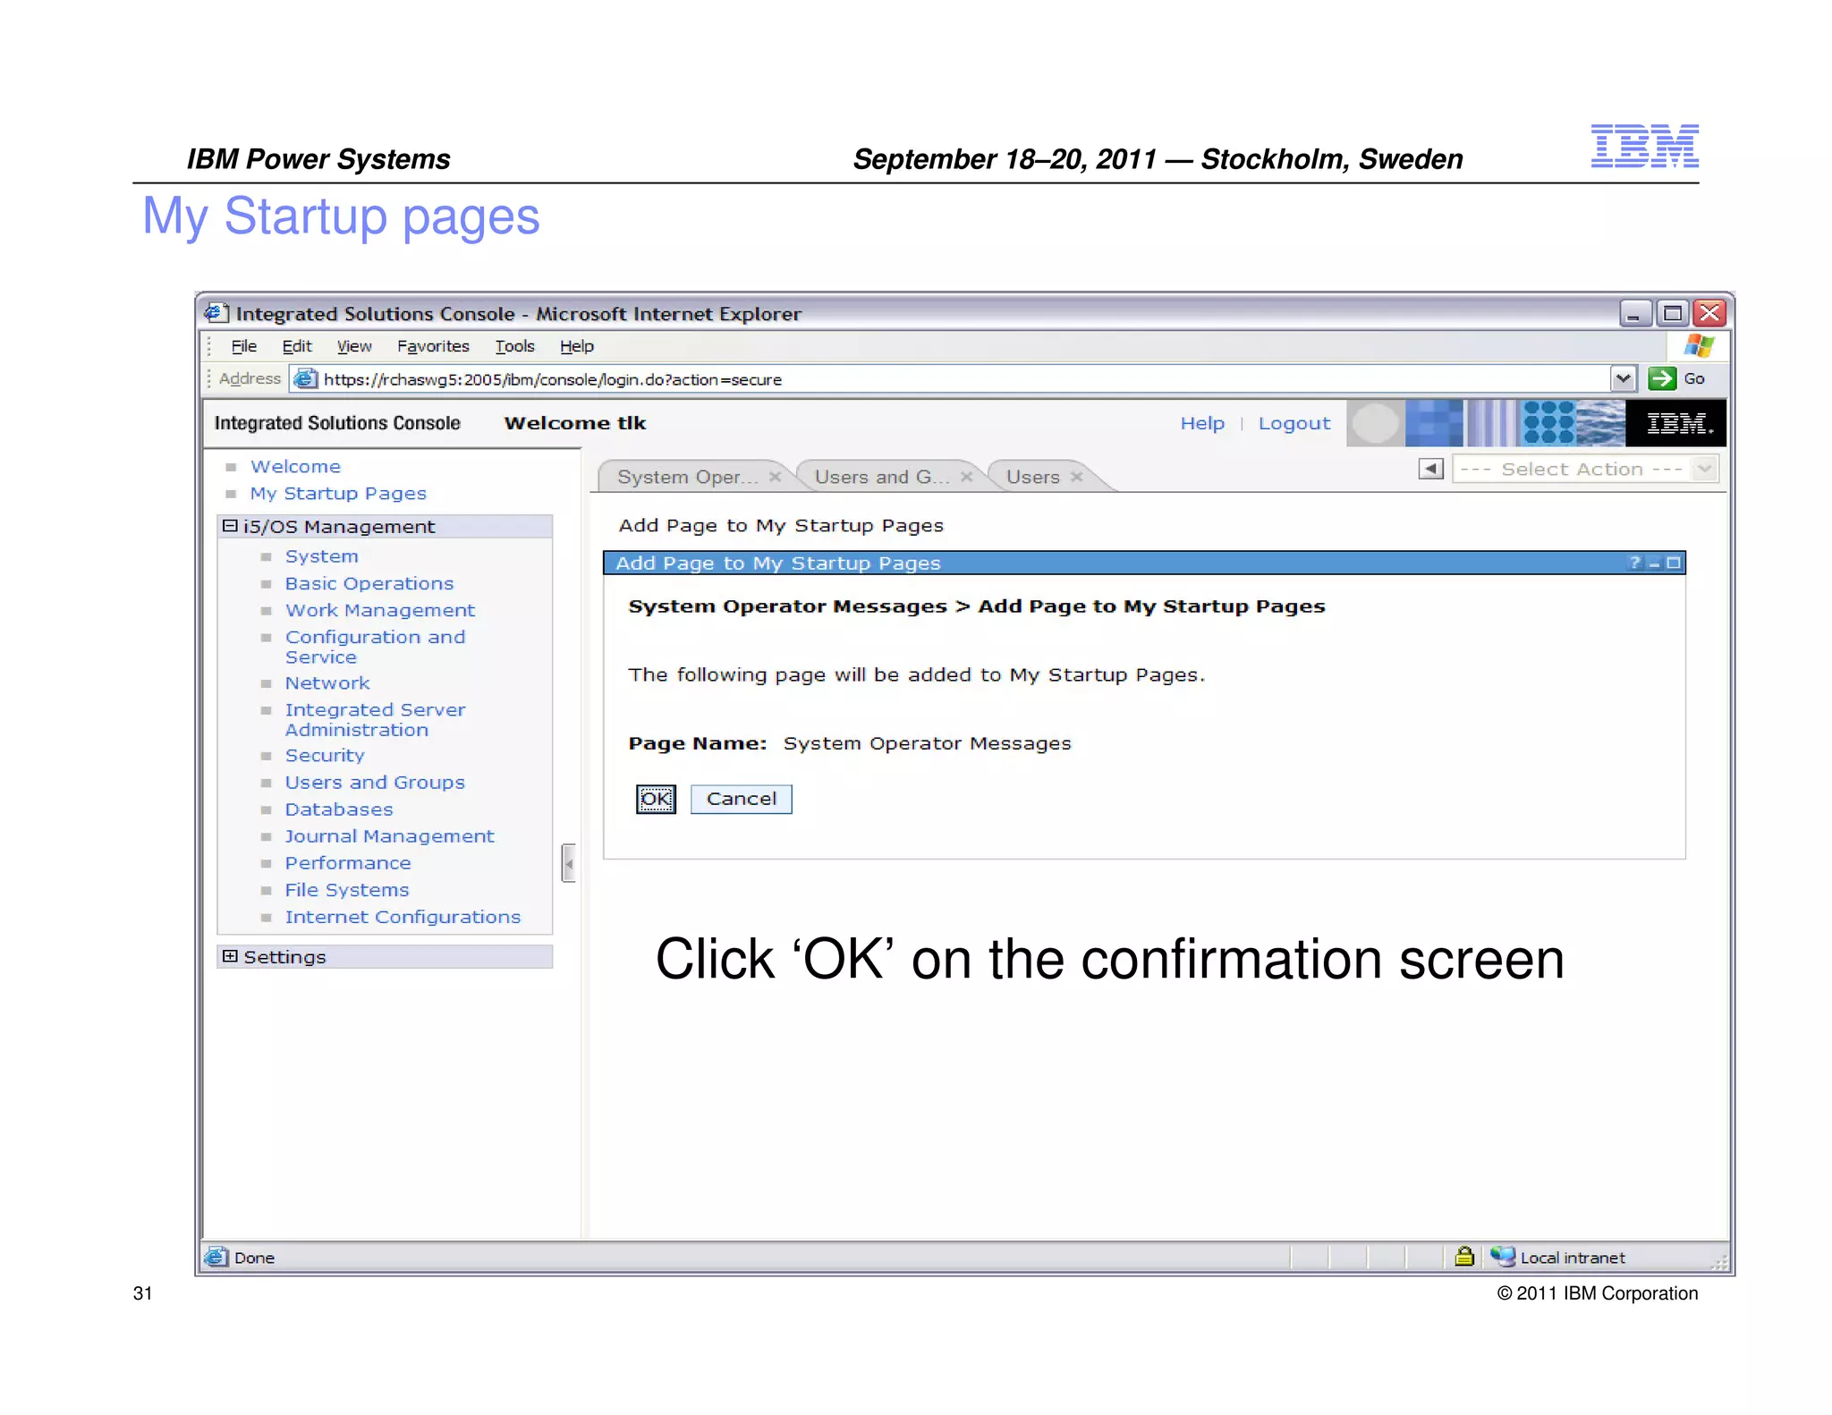Open the Security navigation item
This screenshot has height=1415, width=1832.
(325, 756)
